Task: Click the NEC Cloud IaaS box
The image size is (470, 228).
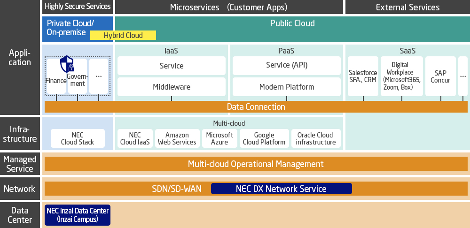Action: pos(135,138)
